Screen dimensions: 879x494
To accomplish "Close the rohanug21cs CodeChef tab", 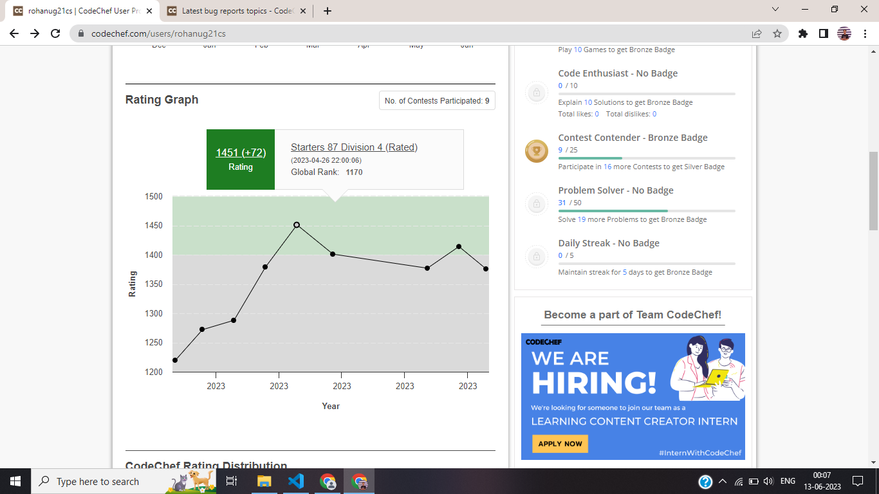I will (149, 11).
